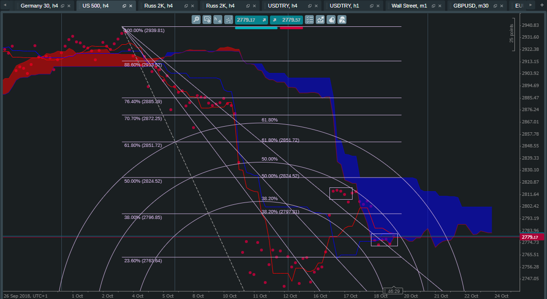Viewport: 547px width, 299px height.
Task: Click the zoom magnifier tool icon
Action: [196, 20]
